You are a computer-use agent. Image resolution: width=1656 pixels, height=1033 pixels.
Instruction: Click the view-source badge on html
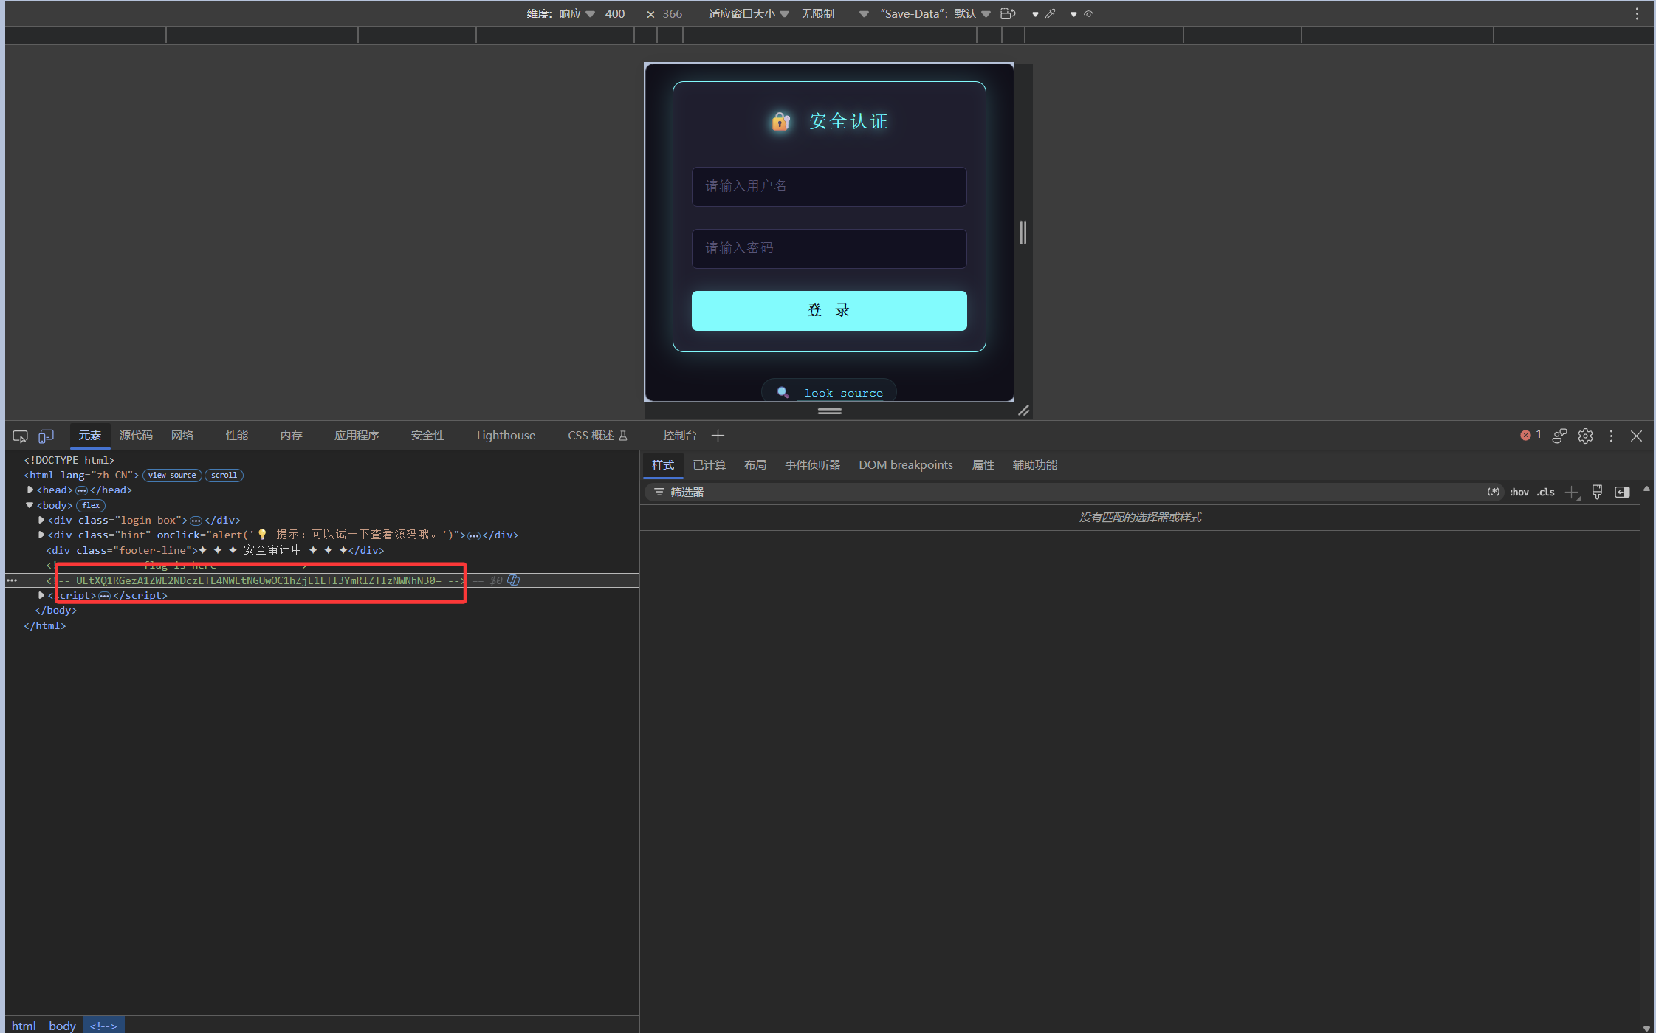172,476
